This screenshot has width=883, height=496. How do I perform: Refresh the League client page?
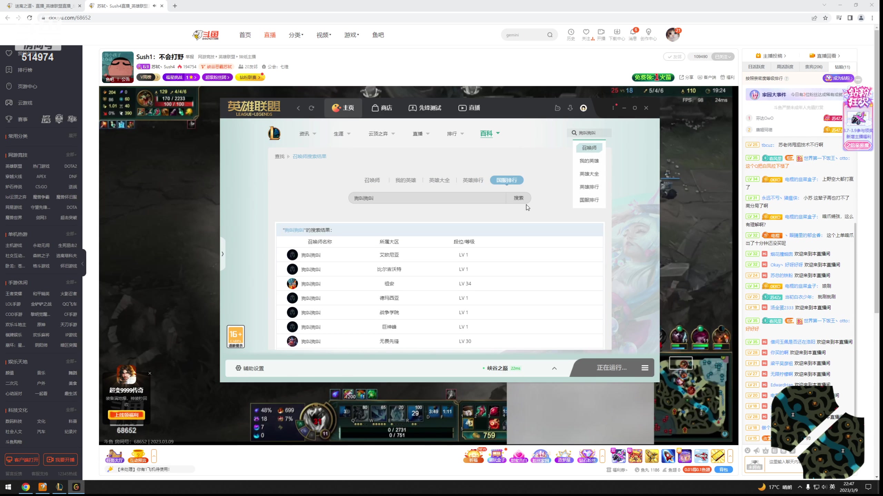pos(311,108)
